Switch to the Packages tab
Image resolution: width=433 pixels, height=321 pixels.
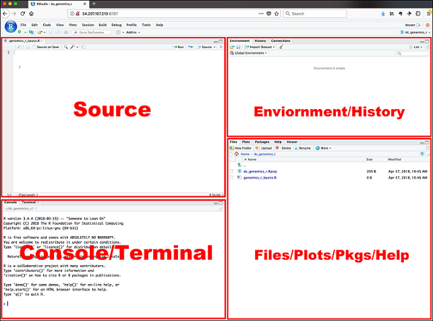tap(262, 142)
